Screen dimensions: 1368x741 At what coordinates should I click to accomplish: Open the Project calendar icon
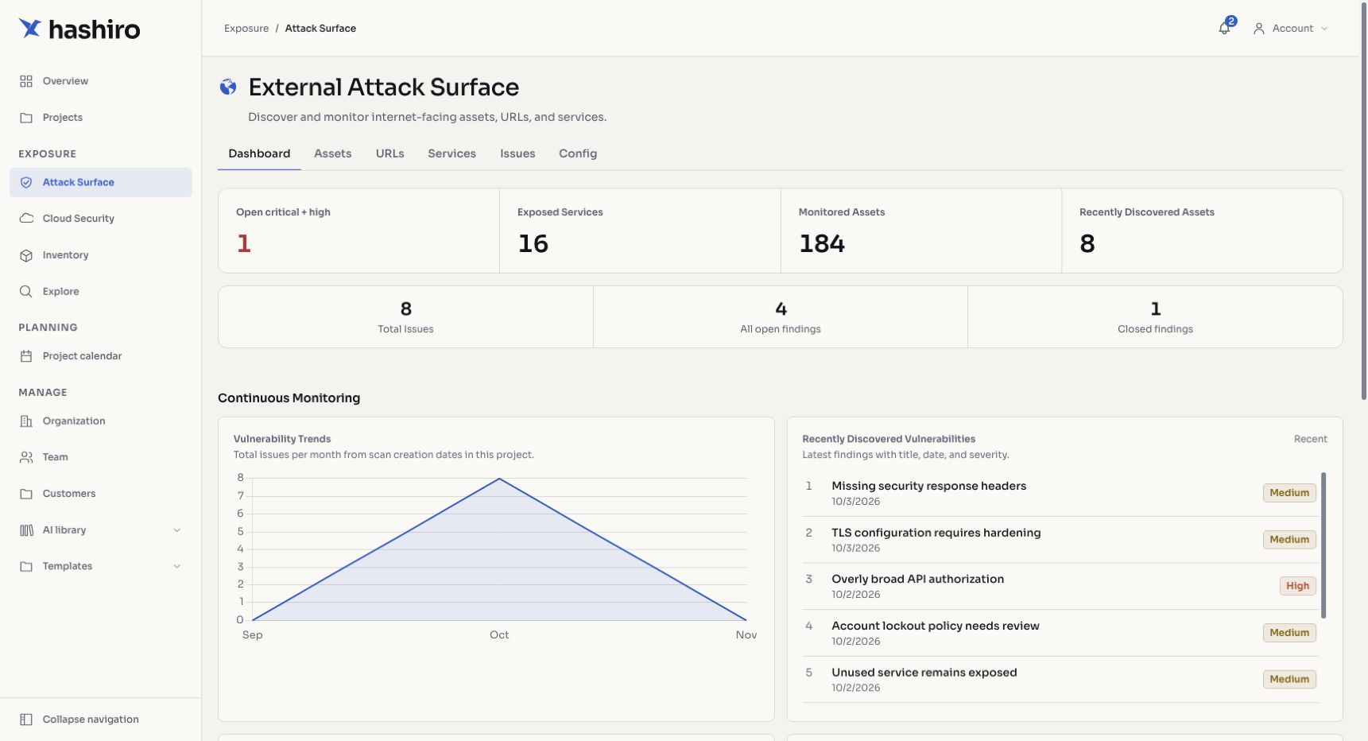[x=26, y=356]
